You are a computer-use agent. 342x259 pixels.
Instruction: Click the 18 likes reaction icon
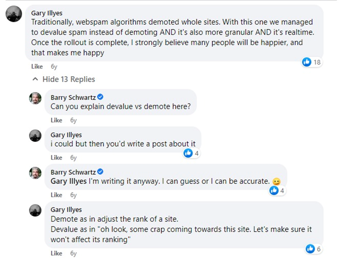[x=307, y=62]
